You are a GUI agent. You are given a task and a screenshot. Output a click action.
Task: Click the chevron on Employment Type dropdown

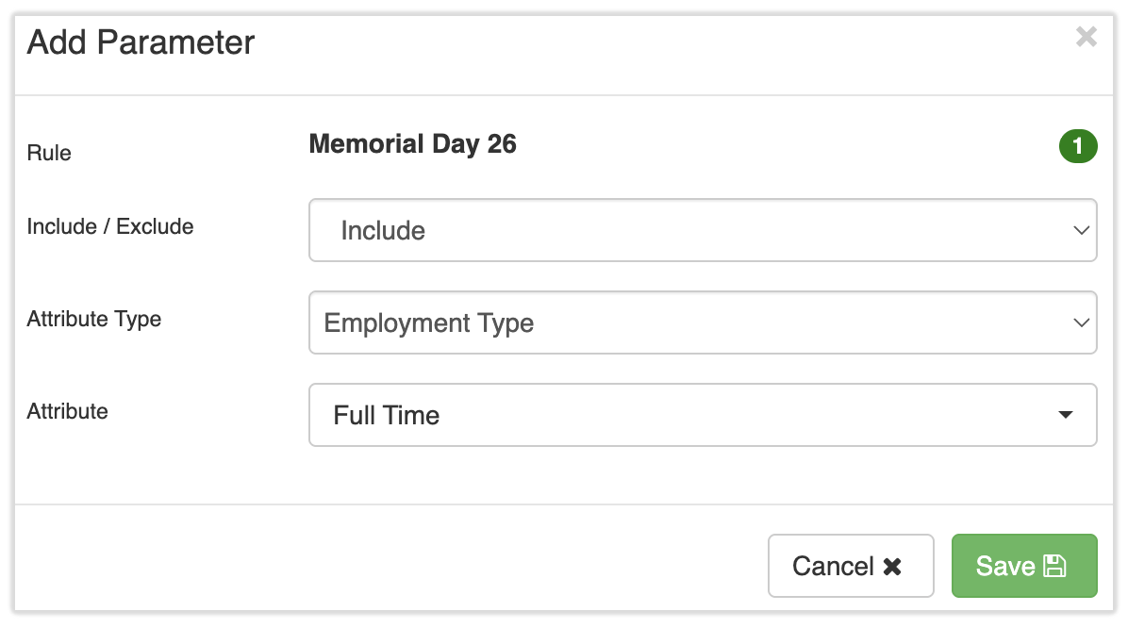pyautogui.click(x=1081, y=322)
